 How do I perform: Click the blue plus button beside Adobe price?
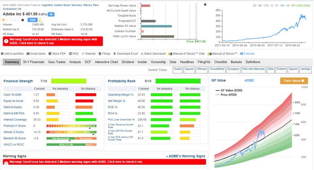click(x=51, y=14)
